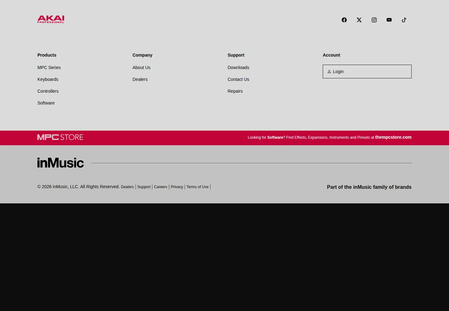Open the Repairs support link
The height and width of the screenshot is (311, 449).
click(x=235, y=91)
